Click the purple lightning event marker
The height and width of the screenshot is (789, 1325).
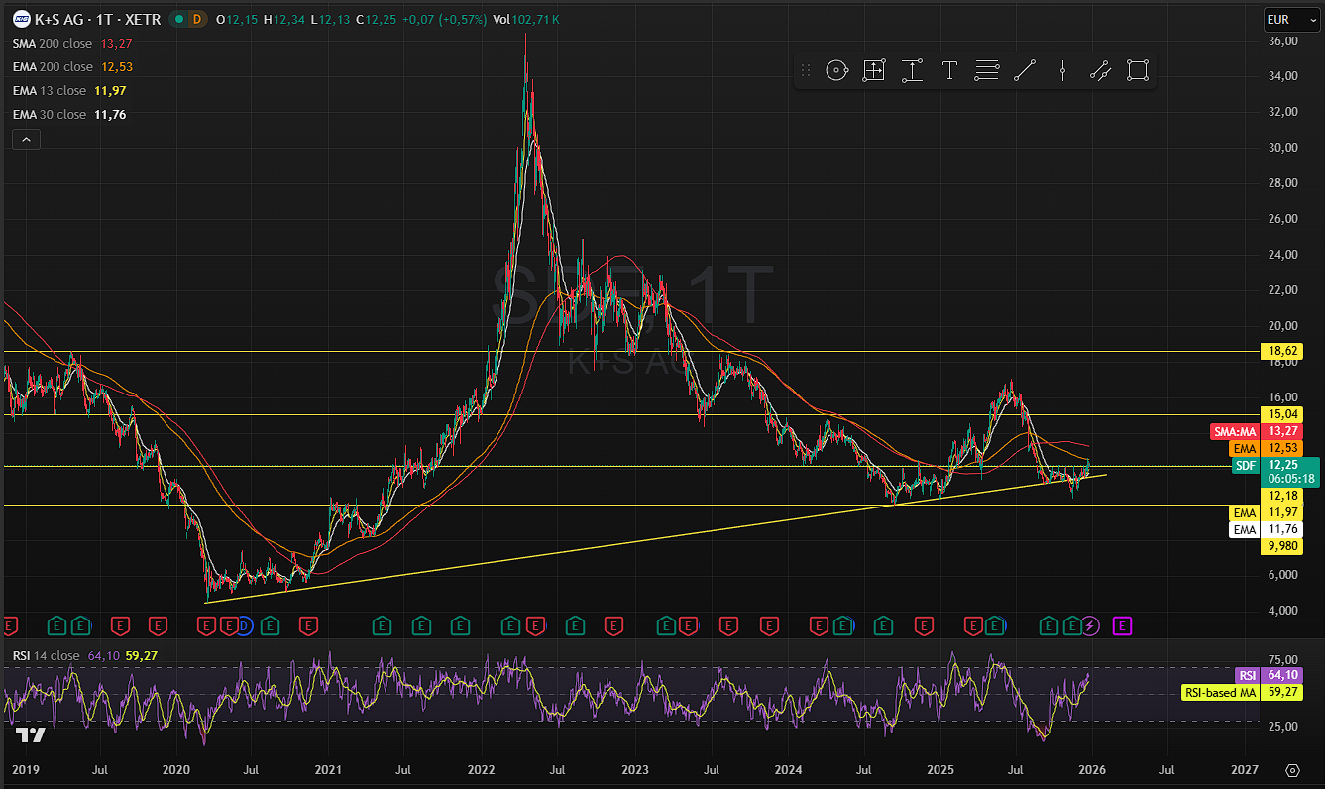(x=1090, y=625)
